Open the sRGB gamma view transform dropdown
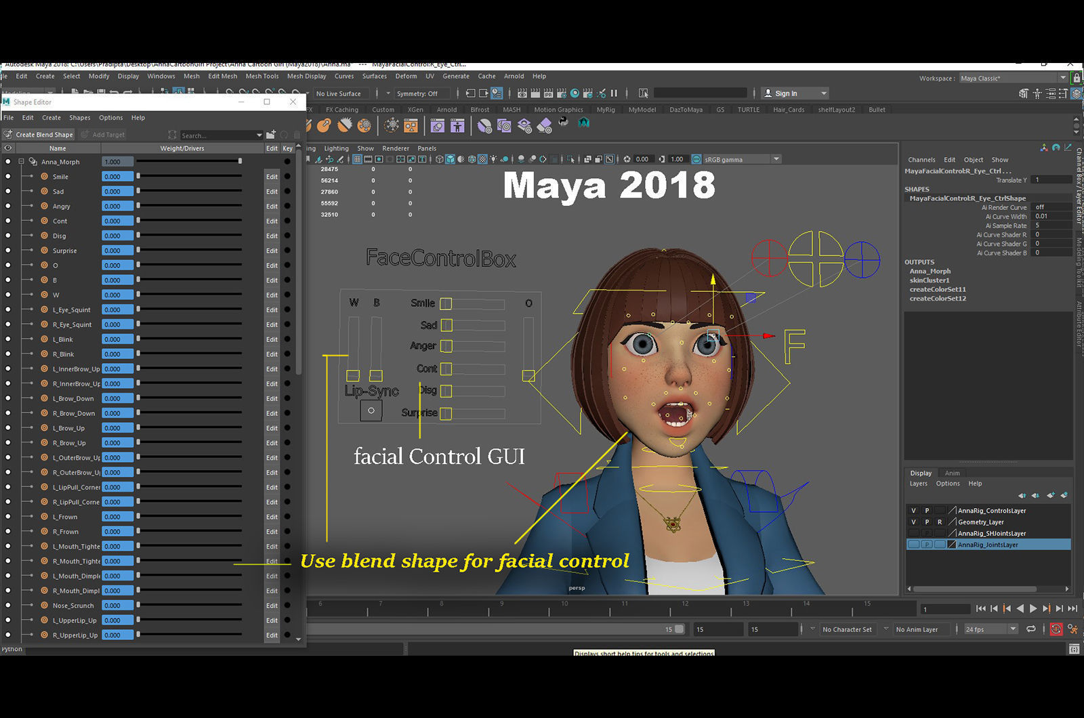This screenshot has width=1084, height=718. [743, 159]
